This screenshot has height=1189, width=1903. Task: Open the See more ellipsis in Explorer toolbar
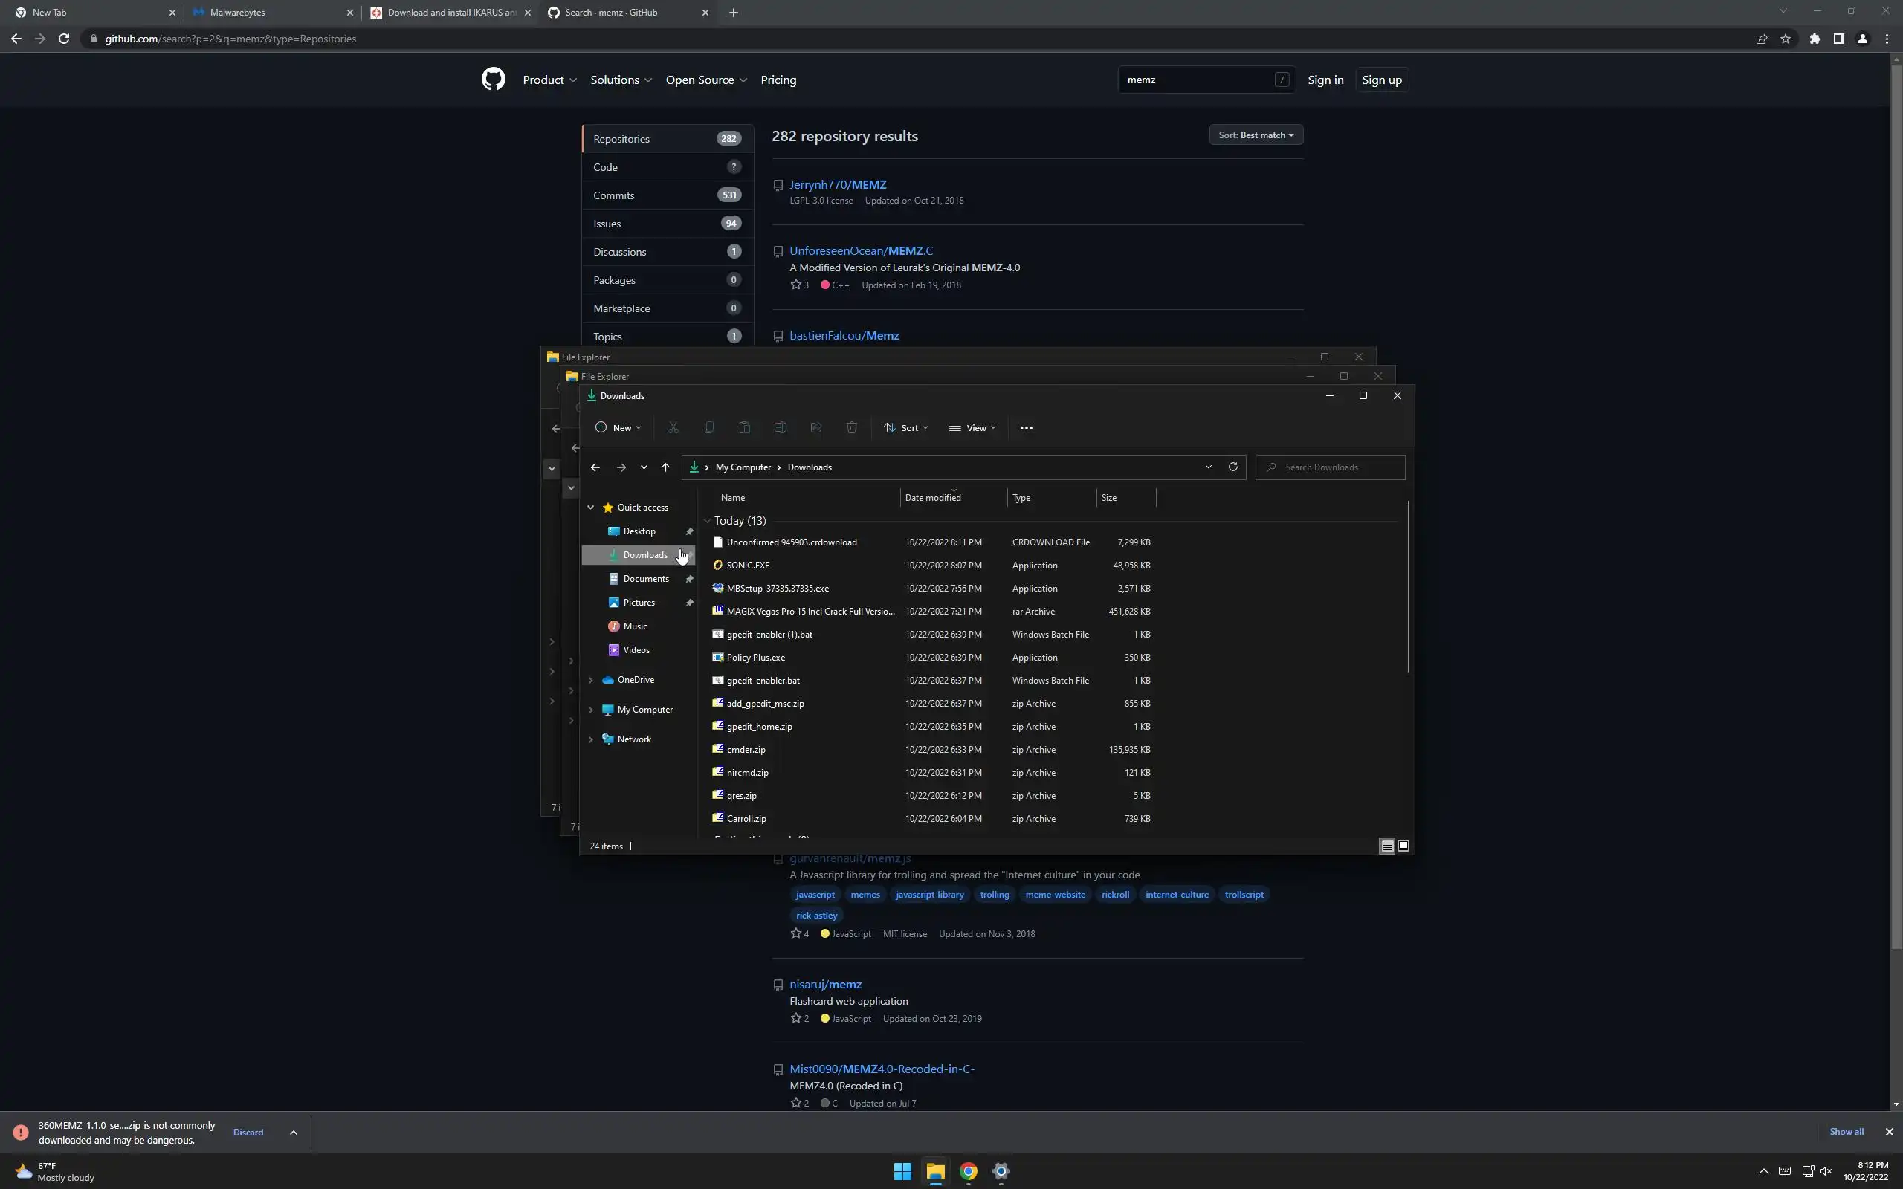pos(1025,428)
